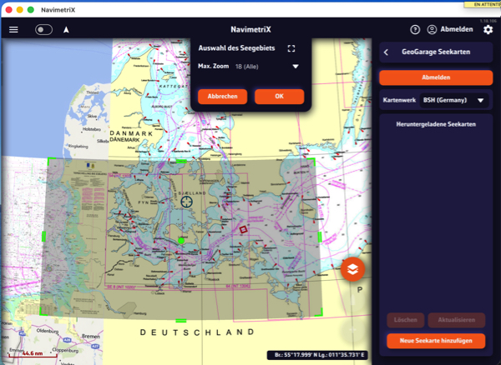Click the DANMARK label on the map
This screenshot has width=501, height=365.
pyautogui.click(x=131, y=133)
